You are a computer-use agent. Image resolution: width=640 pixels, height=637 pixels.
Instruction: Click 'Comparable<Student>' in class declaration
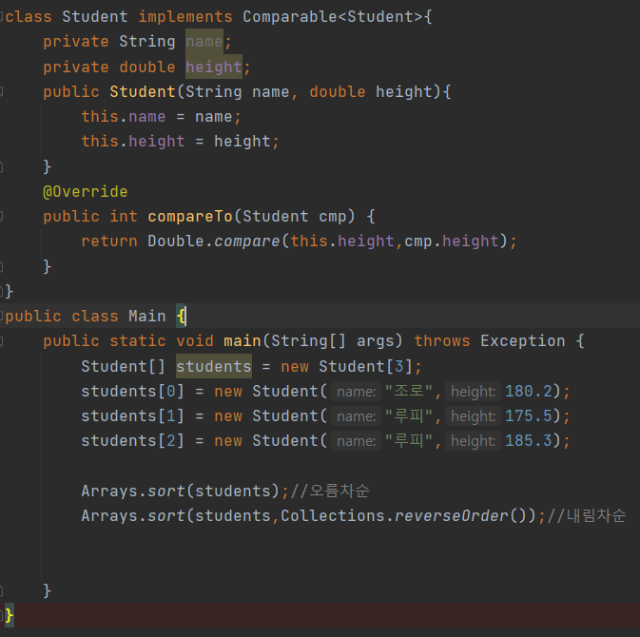(x=332, y=17)
